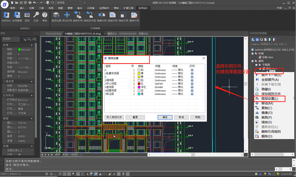Click the Undo arrow icon
The width and height of the screenshot is (296, 177).
tap(34, 3)
